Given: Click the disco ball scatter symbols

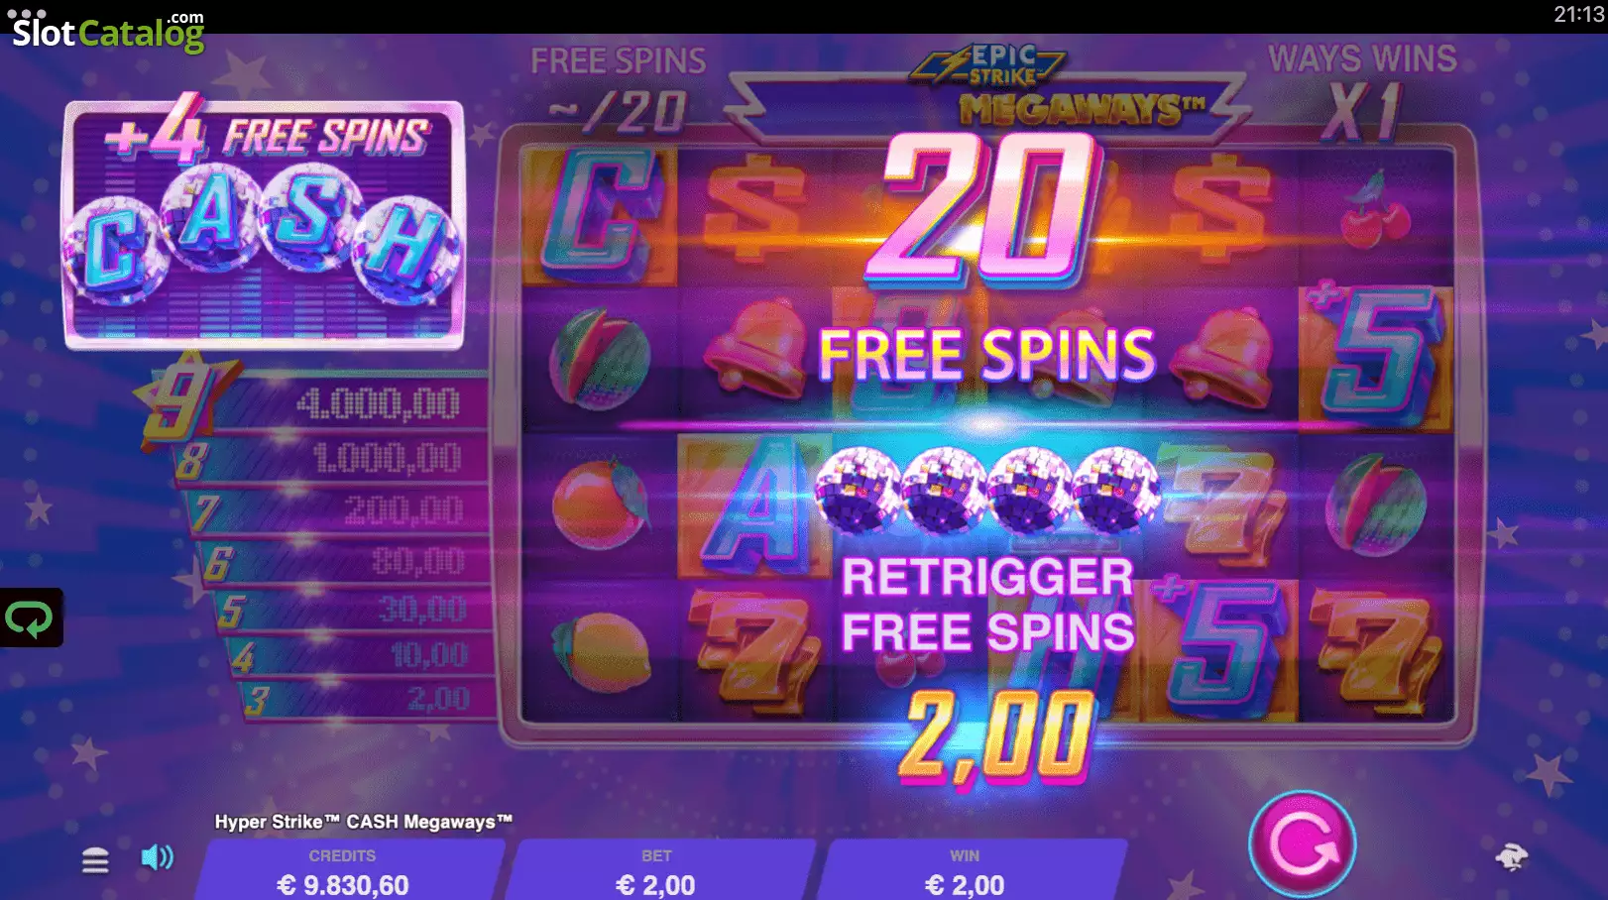Looking at the screenshot, I should click(987, 489).
